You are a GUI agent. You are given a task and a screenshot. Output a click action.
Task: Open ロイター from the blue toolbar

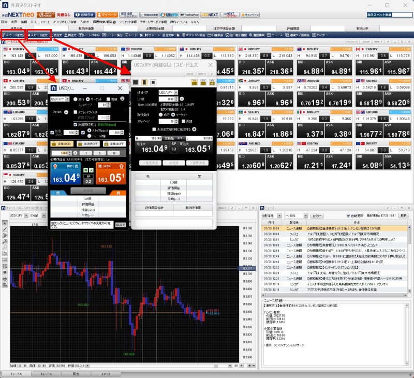pos(320,35)
